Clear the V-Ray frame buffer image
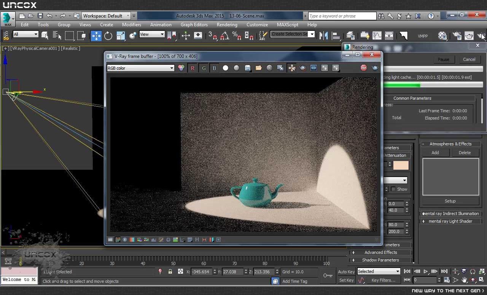Screen dimensions: 487x295 (269, 68)
